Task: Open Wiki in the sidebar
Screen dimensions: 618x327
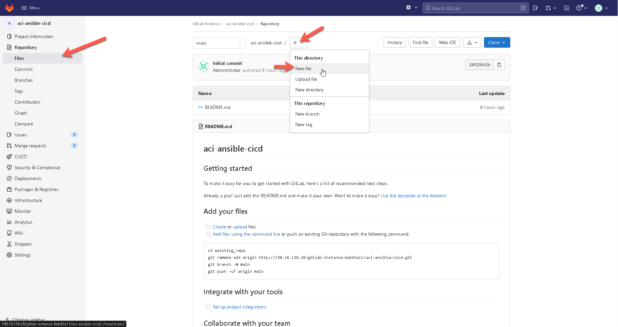Action: click(x=42, y=233)
